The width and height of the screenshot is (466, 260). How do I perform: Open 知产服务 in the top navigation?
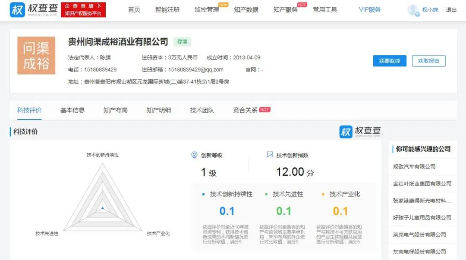coord(285,10)
